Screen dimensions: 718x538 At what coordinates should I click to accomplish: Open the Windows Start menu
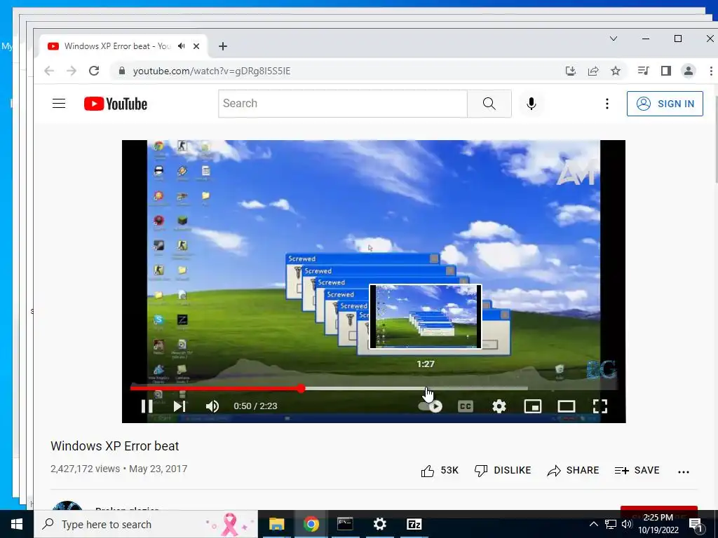pyautogui.click(x=17, y=524)
